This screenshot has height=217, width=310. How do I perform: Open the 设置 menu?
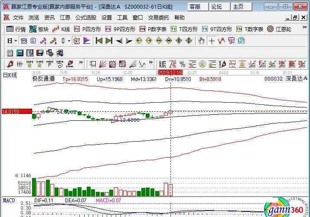[107, 18]
